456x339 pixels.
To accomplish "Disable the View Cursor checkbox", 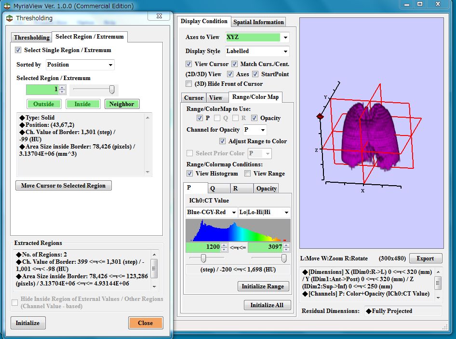I will pyautogui.click(x=189, y=64).
